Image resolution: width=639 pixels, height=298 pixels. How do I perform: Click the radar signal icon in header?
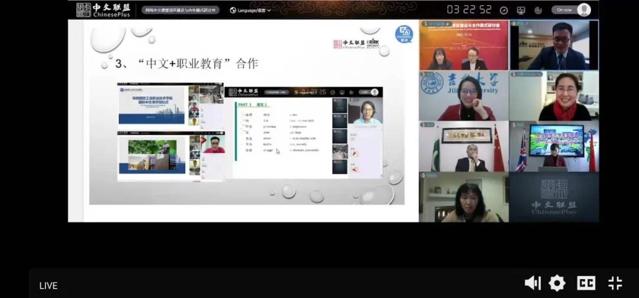click(x=538, y=10)
